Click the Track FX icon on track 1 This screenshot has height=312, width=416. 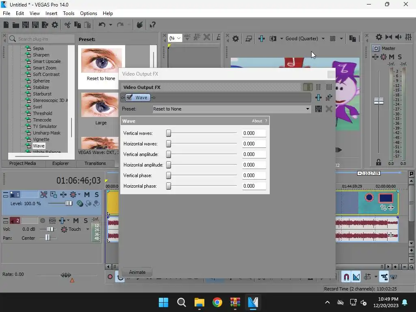[63, 195]
